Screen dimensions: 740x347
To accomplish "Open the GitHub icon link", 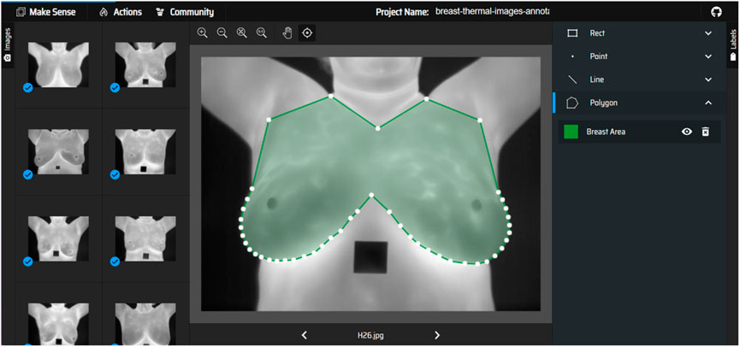I will pos(717,12).
